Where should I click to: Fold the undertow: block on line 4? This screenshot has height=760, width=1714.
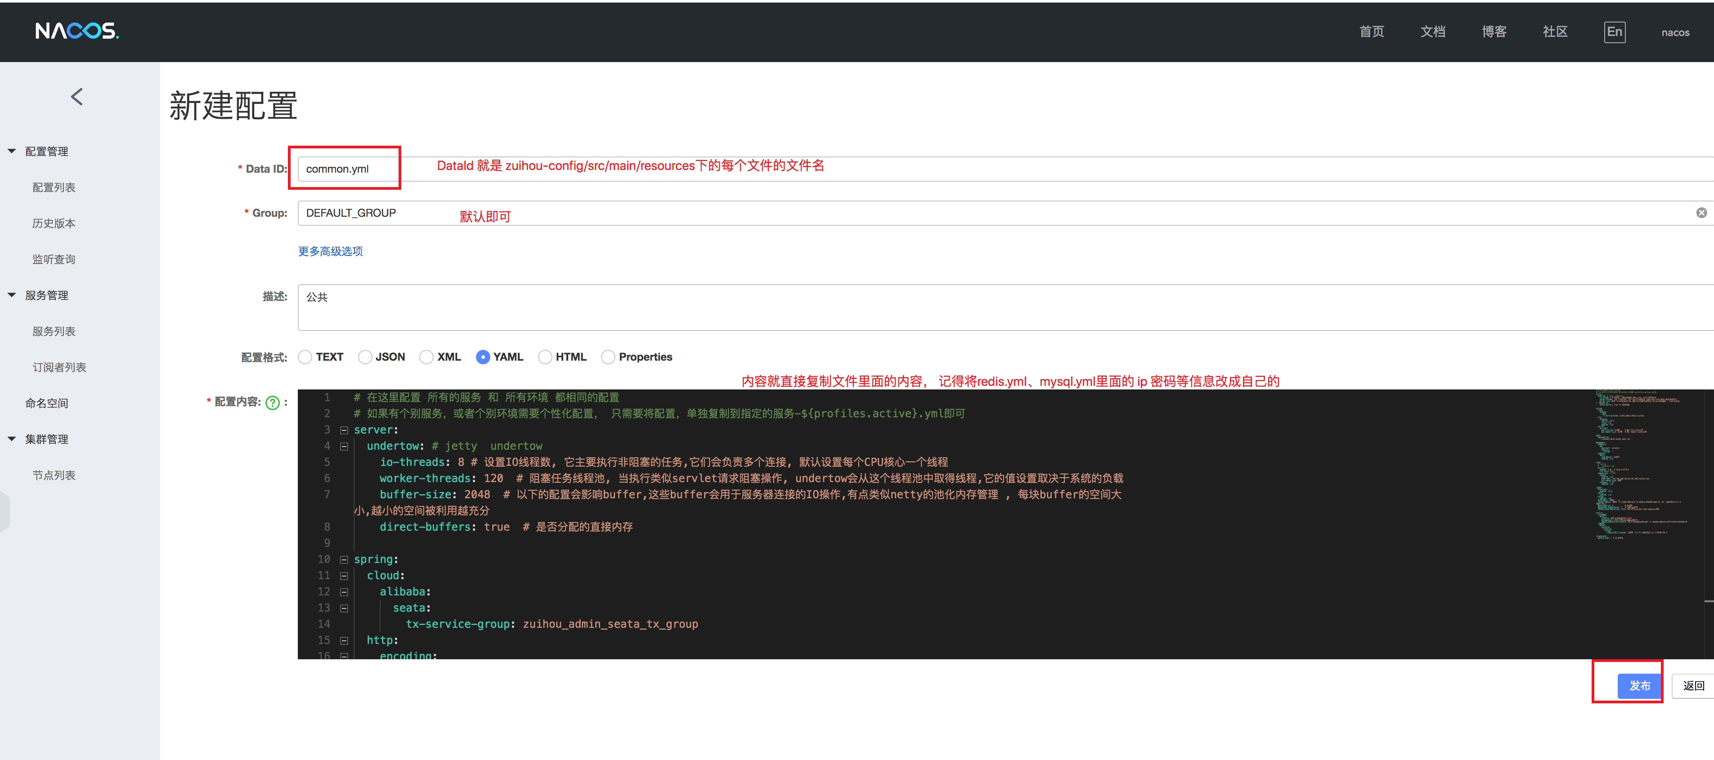[344, 446]
